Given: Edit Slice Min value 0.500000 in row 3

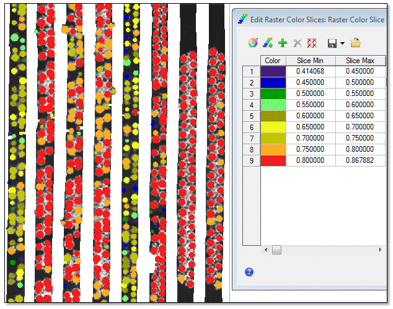Looking at the screenshot, I should tap(311, 94).
